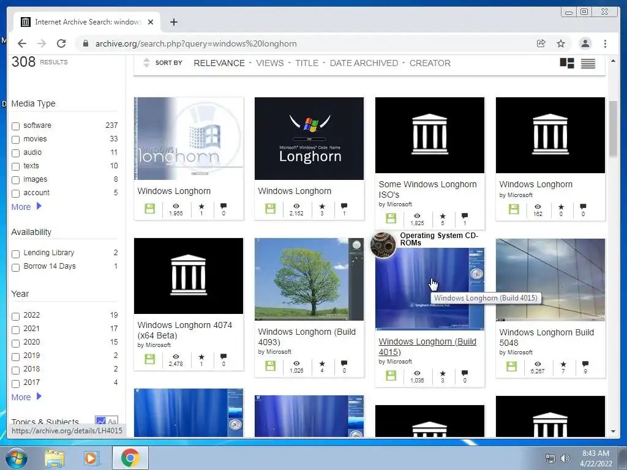Click software floppy icon on first Windows Longhorn card
Image resolution: width=627 pixels, height=470 pixels.
pyautogui.click(x=149, y=209)
